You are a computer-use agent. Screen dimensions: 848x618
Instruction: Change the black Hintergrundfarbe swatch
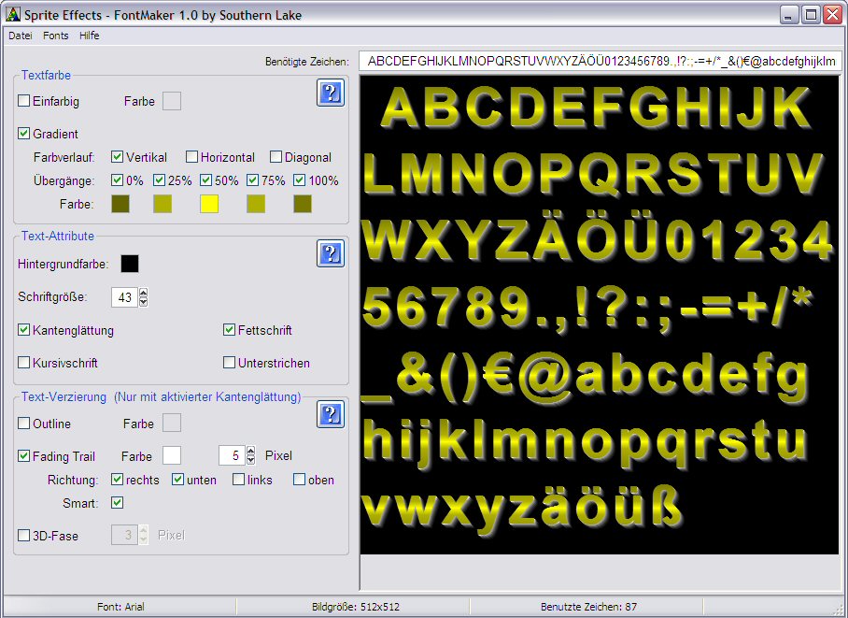(130, 264)
